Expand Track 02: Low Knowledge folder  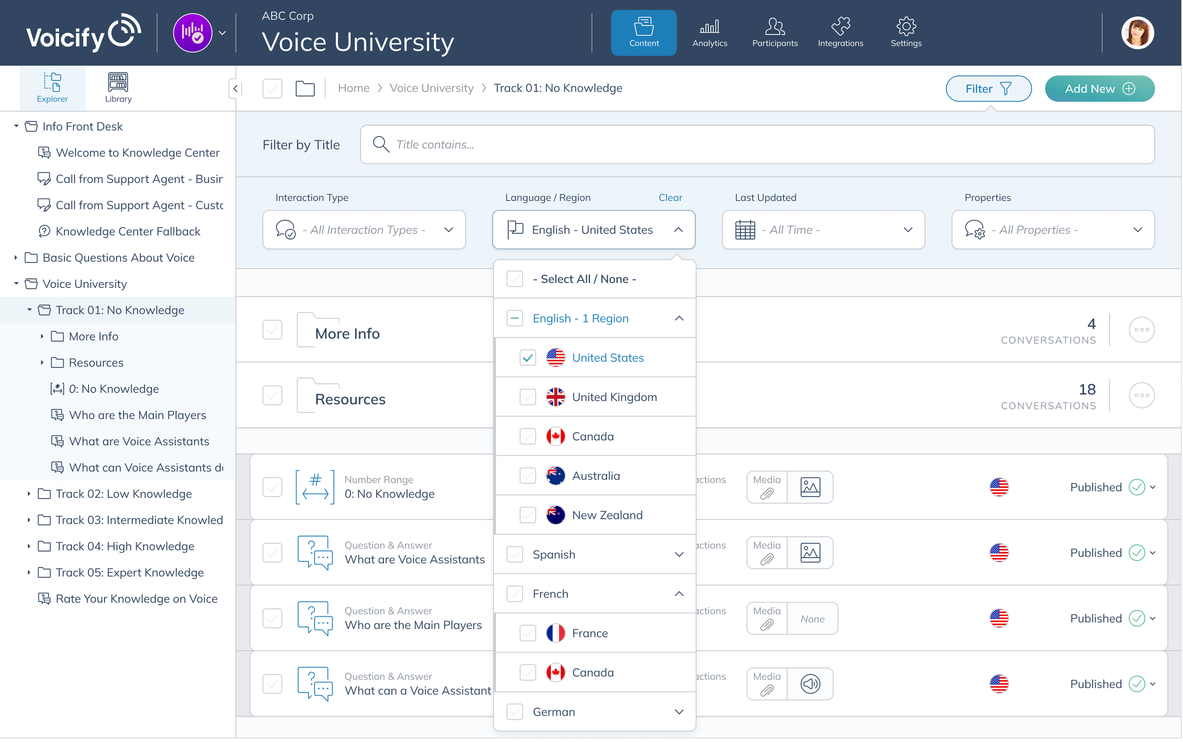[28, 494]
